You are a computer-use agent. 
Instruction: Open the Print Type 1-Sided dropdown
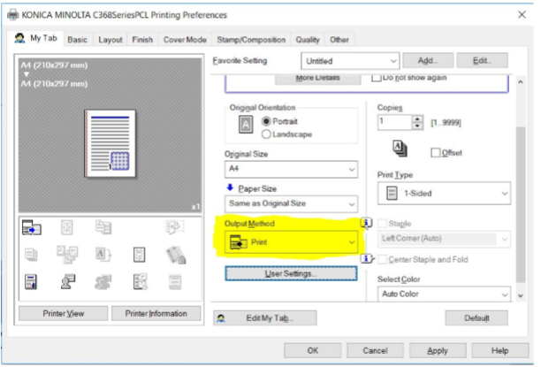(444, 194)
